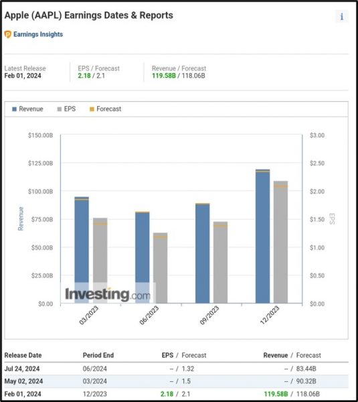Image resolution: width=358 pixels, height=402 pixels.
Task: Select the 03/2023 gray EPS bar
Action: (x=100, y=261)
